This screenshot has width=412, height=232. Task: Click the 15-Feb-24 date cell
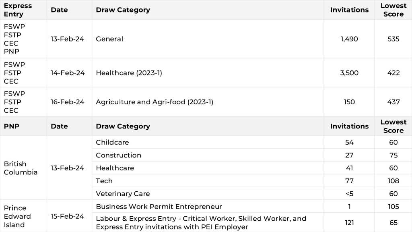[67, 216]
